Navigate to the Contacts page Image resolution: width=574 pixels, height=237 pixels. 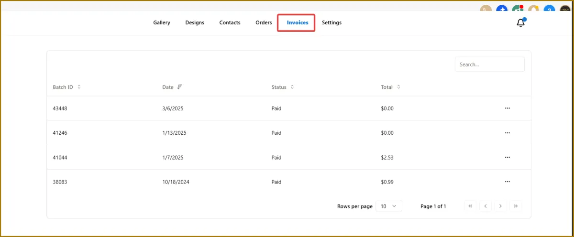(230, 22)
